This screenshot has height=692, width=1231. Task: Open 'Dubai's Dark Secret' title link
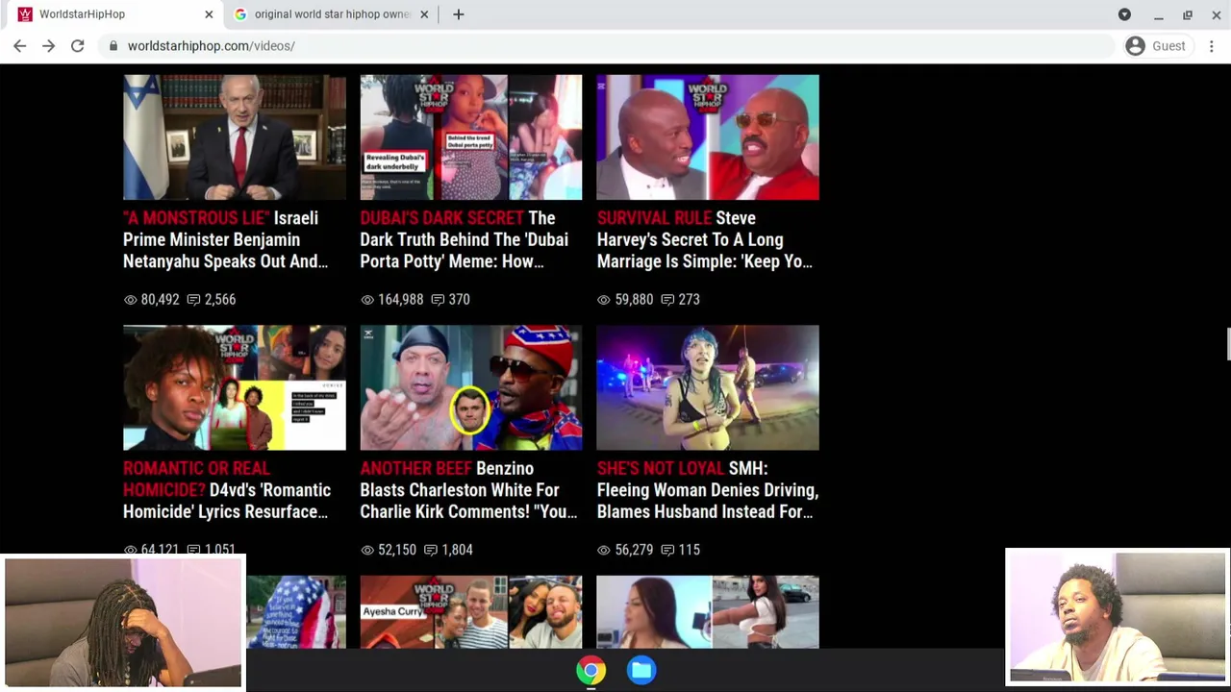[x=465, y=239]
